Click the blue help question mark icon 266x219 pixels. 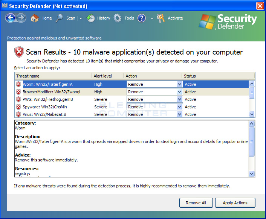(142, 18)
